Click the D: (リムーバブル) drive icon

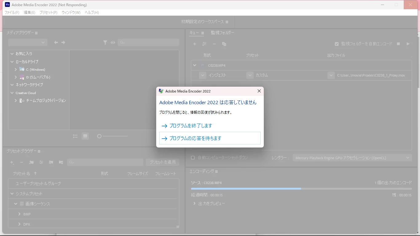click(22, 77)
